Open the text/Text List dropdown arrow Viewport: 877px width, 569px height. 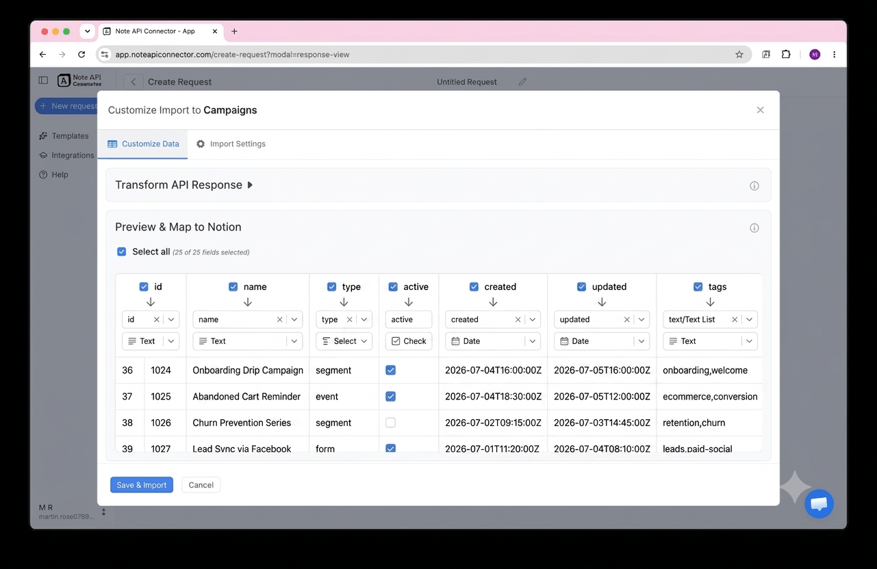pos(750,319)
